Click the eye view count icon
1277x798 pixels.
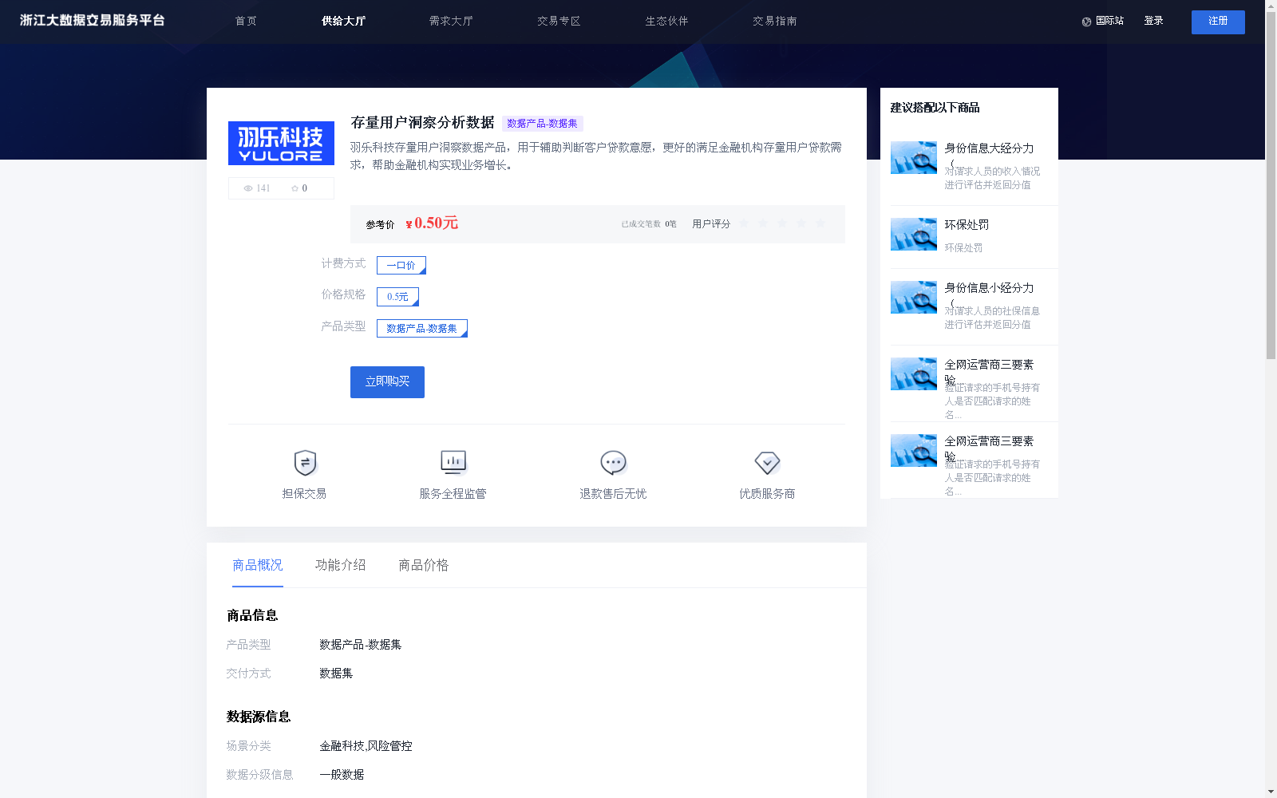tap(248, 188)
